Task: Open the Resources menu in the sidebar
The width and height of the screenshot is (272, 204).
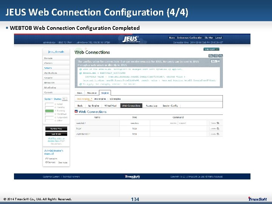Action: [56, 83]
